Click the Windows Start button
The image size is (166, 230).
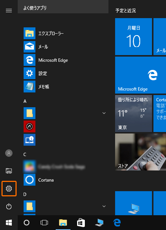9,223
